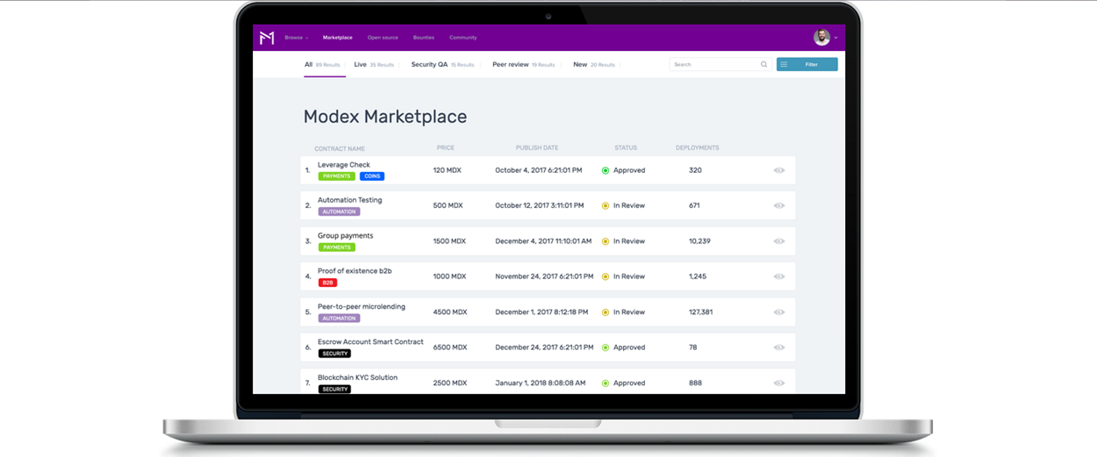Click the user profile avatar
The image size is (1097, 457).
click(821, 38)
